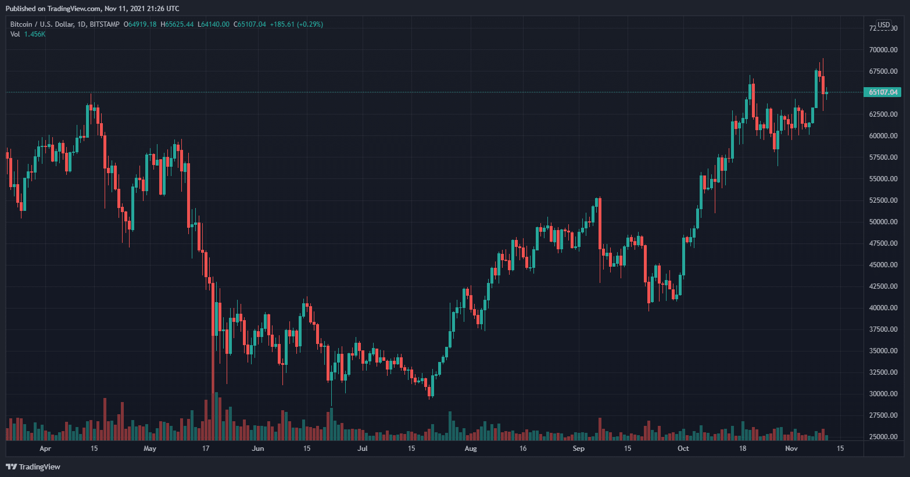910x477 pixels.
Task: Click the Oct label on time axis
Action: point(683,449)
